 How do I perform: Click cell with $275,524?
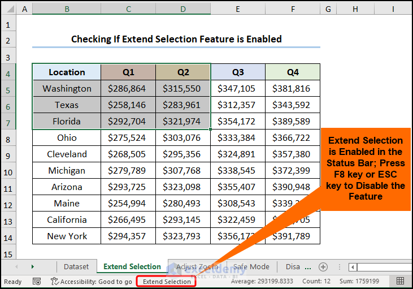coord(128,137)
